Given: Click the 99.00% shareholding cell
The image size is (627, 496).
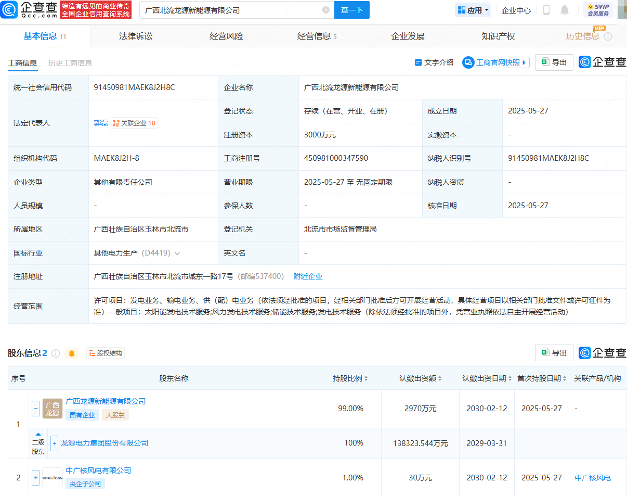Looking at the screenshot, I should coord(350,409).
